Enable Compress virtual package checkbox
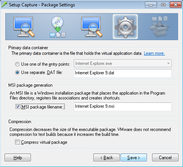 [x=17, y=142]
